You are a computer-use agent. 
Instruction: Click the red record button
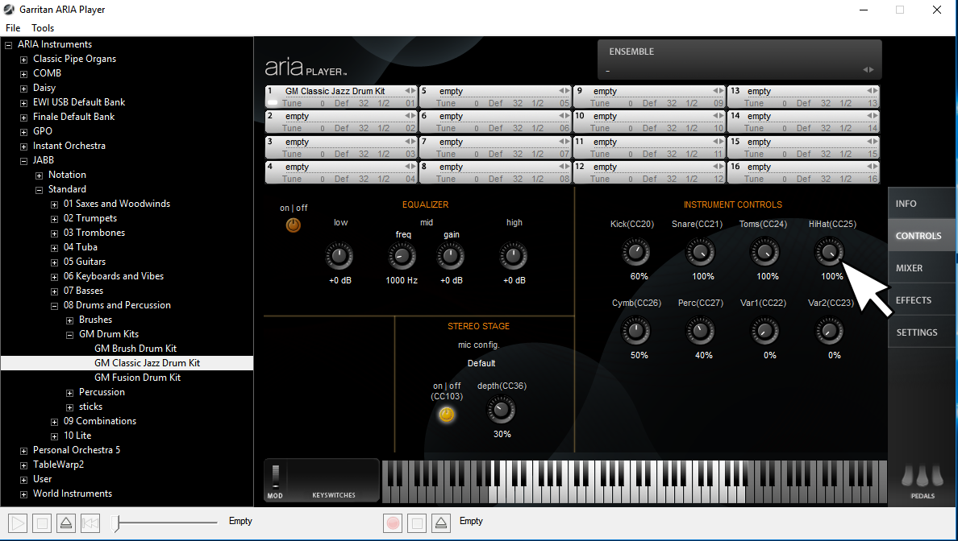point(393,523)
